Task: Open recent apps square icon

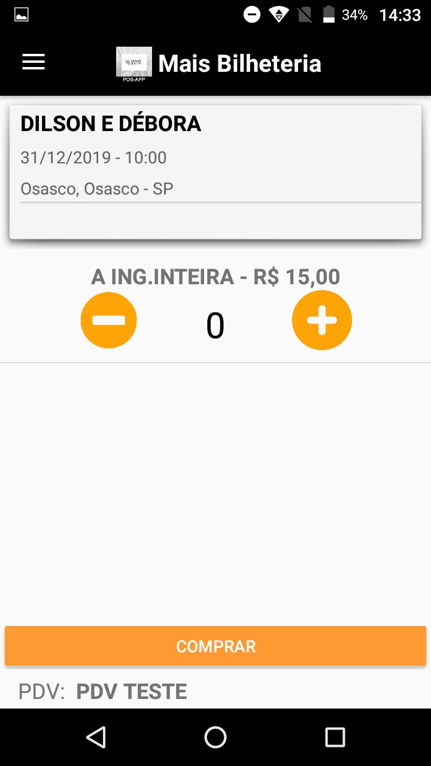Action: pos(335,737)
